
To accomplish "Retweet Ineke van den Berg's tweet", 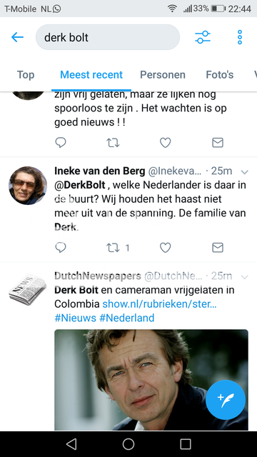I will tap(113, 248).
